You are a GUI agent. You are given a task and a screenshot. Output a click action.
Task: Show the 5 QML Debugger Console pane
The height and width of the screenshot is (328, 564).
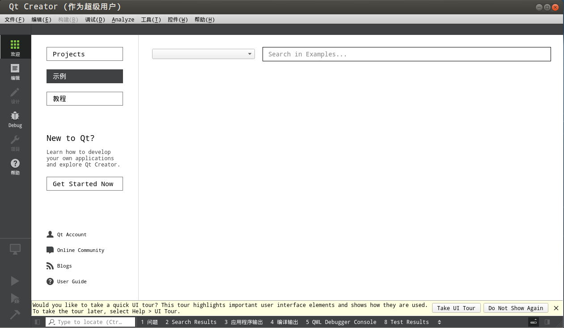click(341, 322)
